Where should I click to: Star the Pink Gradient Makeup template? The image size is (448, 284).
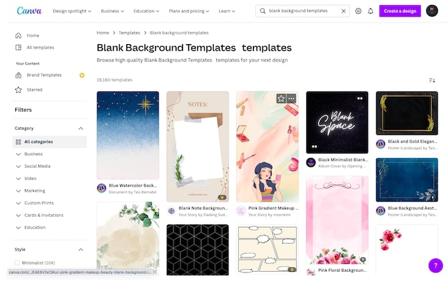(281, 99)
